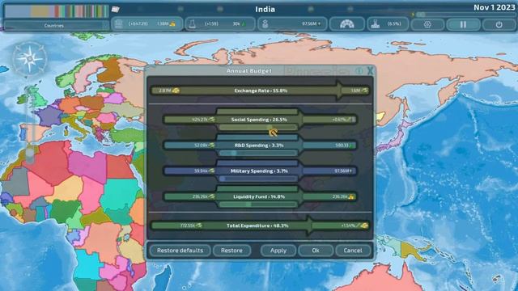
Task: Cancel the budget dialog
Action: pos(353,251)
